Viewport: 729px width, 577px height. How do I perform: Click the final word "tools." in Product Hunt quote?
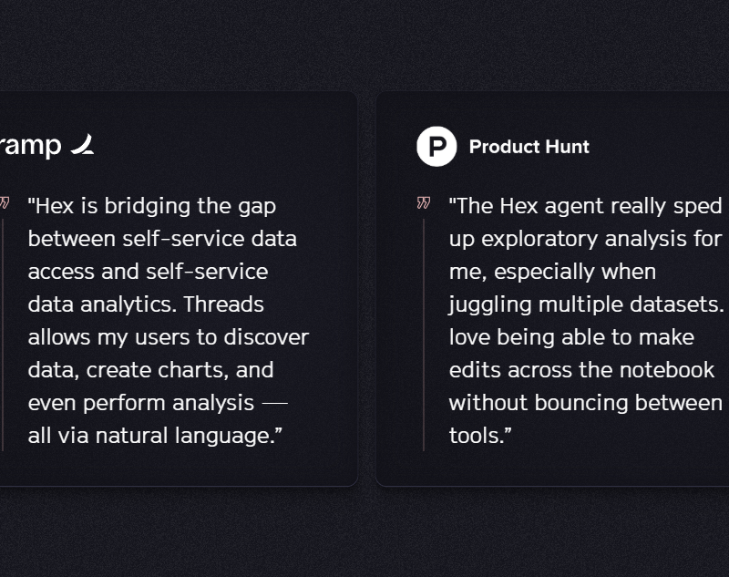480,436
